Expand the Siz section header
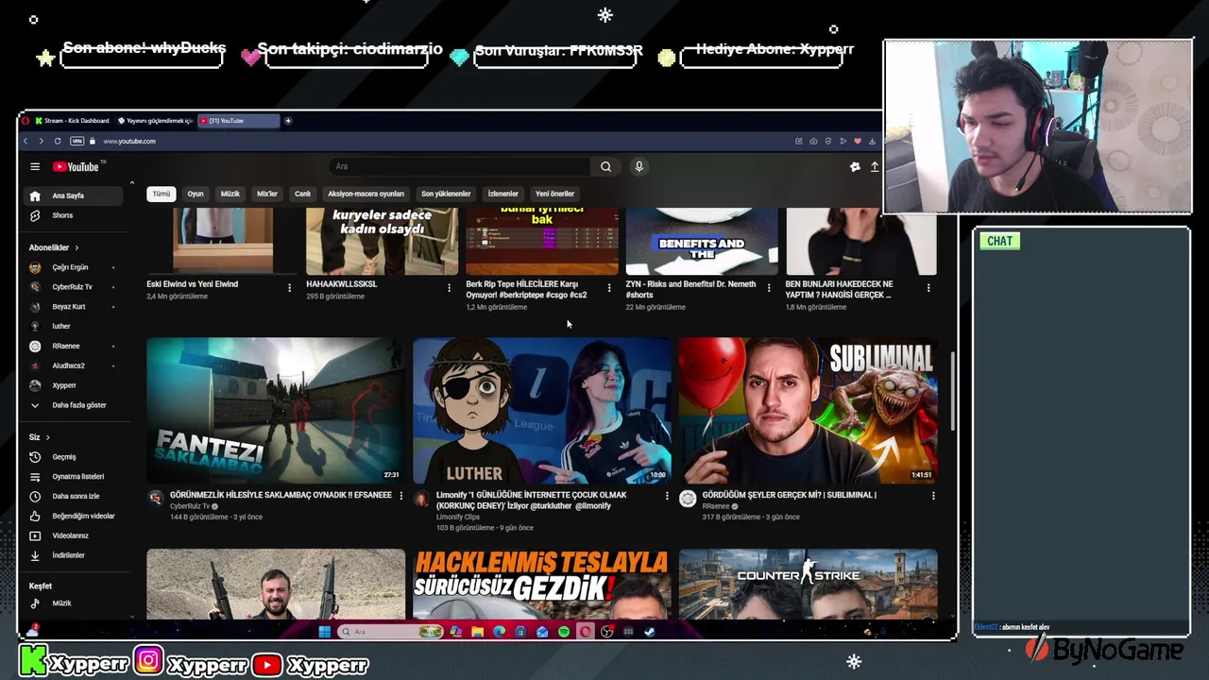 pyautogui.click(x=39, y=437)
